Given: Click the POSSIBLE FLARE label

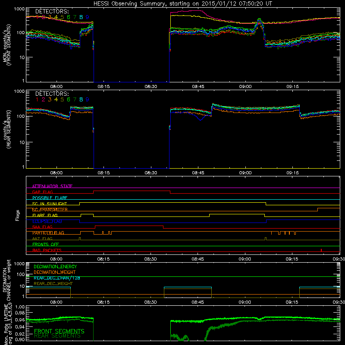Looking at the screenshot, I should pyautogui.click(x=50, y=198).
